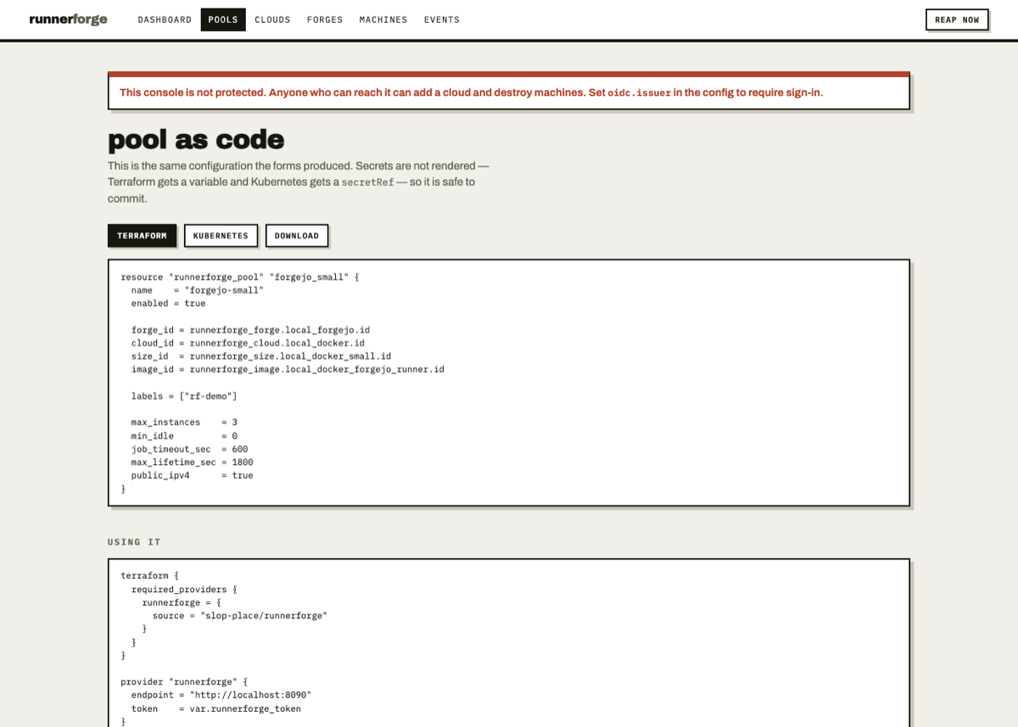Viewport: 1018px width, 727px height.
Task: Click the public_ipv4 = true line
Action: [x=192, y=475]
